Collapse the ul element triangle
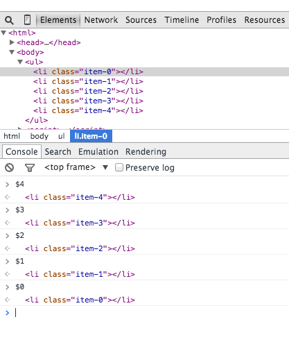 pos(20,62)
